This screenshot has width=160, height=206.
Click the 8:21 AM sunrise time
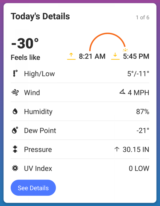92,56
